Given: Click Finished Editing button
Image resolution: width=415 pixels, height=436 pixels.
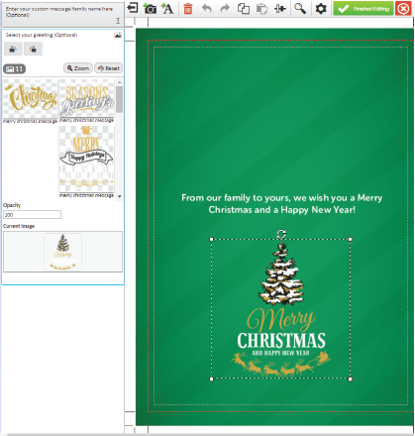Looking at the screenshot, I should [x=363, y=8].
